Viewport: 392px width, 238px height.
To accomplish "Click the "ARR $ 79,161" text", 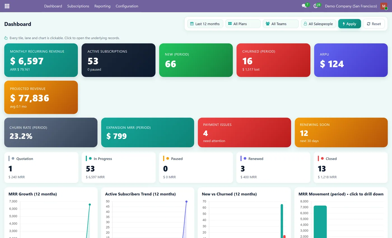I will coord(20,69).
